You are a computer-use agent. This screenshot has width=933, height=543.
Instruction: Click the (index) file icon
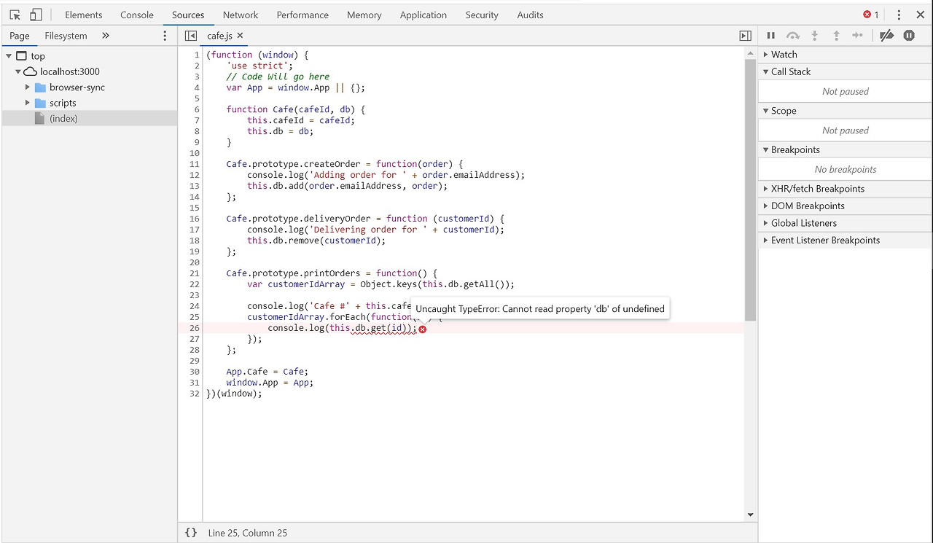[40, 118]
